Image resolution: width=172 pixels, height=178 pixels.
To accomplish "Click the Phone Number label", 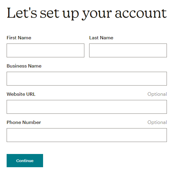I will pyautogui.click(x=24, y=122).
